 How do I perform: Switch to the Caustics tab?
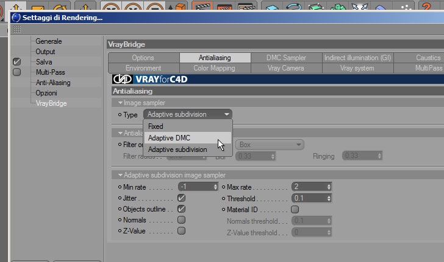419,58
